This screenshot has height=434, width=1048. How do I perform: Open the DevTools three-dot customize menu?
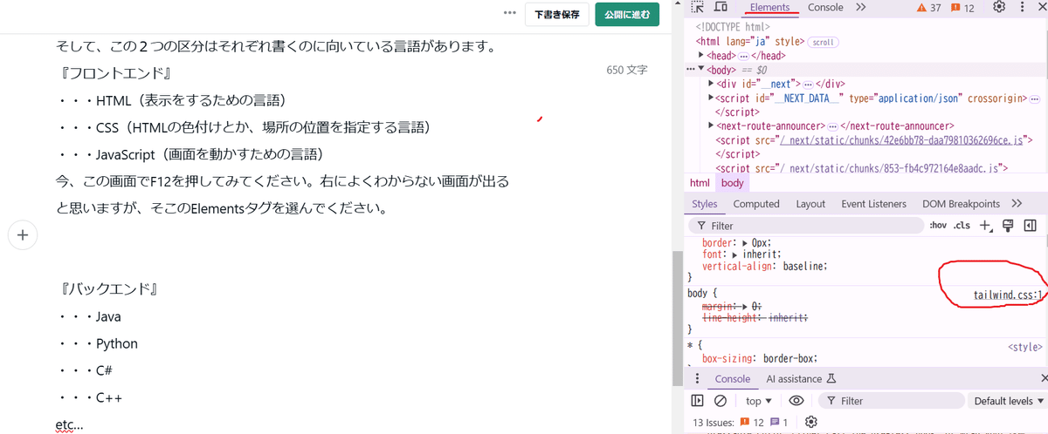click(1024, 7)
